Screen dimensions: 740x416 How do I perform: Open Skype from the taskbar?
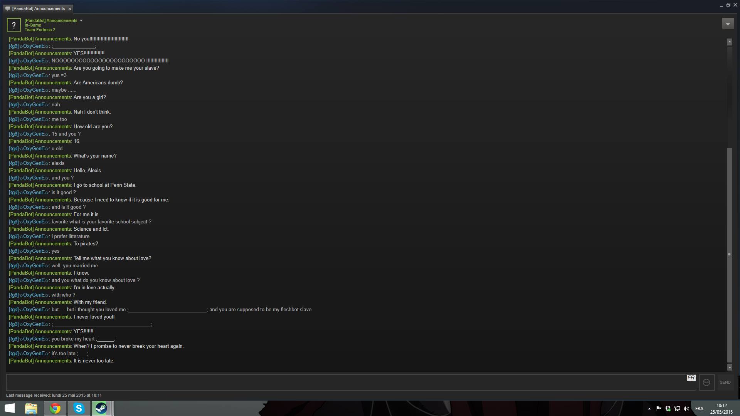point(79,408)
